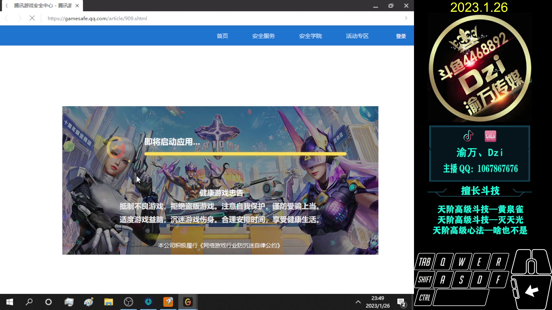Open the orange game app on taskbar
The image size is (552, 310).
pyautogui.click(x=168, y=302)
